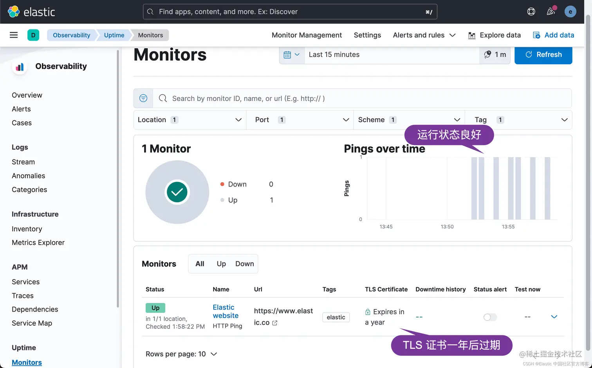Open the external link icon next to elastic.co

point(275,323)
